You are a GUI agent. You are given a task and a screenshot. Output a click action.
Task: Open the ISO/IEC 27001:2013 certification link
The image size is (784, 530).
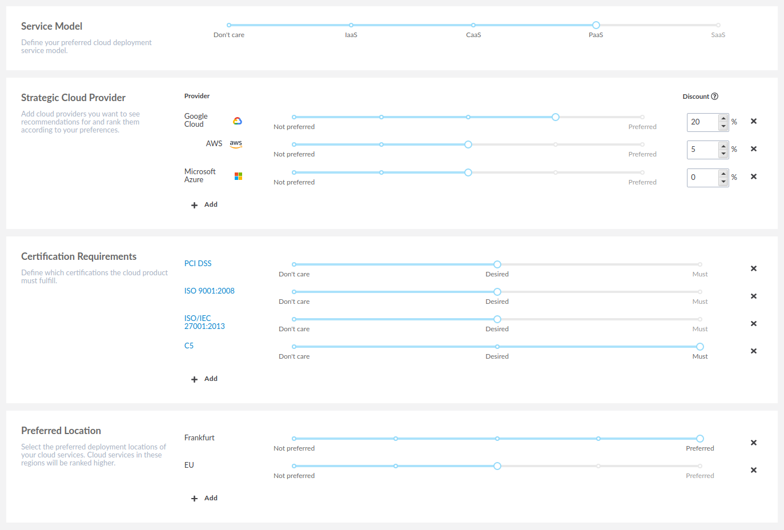tap(204, 322)
